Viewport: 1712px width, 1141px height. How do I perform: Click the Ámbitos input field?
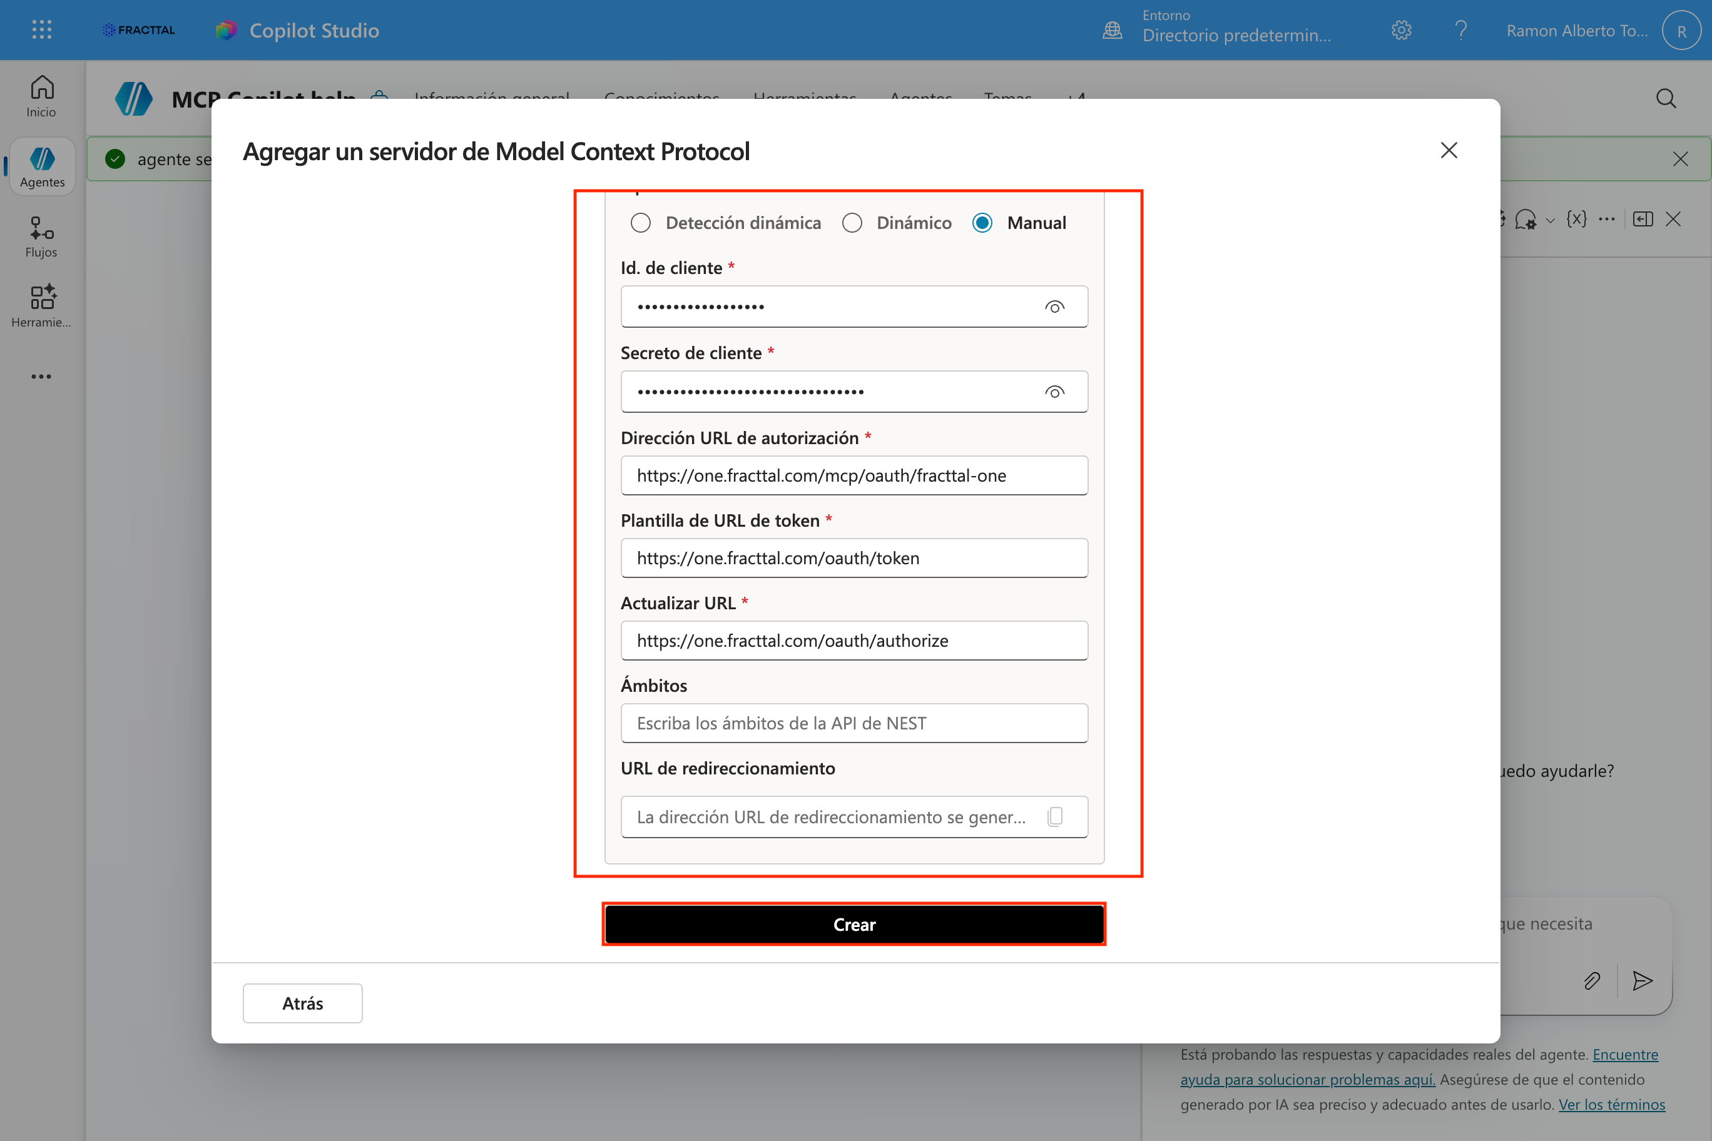pyautogui.click(x=854, y=723)
